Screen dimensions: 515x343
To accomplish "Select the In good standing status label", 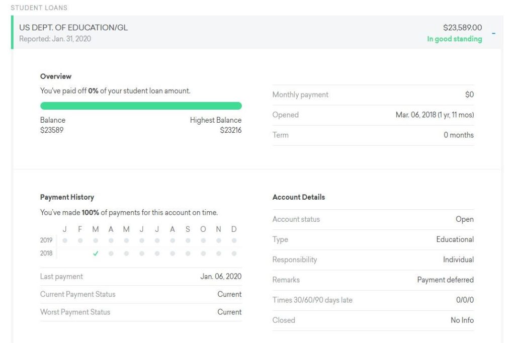I will click(454, 39).
